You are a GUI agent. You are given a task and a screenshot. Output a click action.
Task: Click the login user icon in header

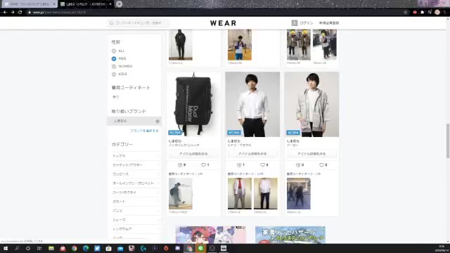click(x=295, y=23)
